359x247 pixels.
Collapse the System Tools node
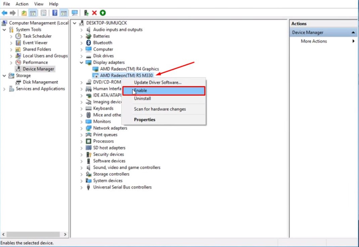click(x=4, y=30)
